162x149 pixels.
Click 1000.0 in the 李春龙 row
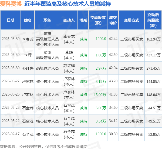click(101, 39)
